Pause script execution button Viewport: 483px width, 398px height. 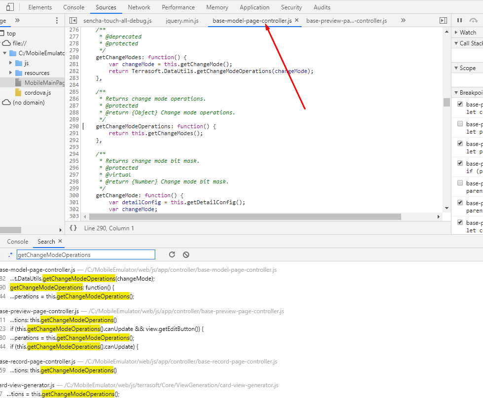click(459, 20)
